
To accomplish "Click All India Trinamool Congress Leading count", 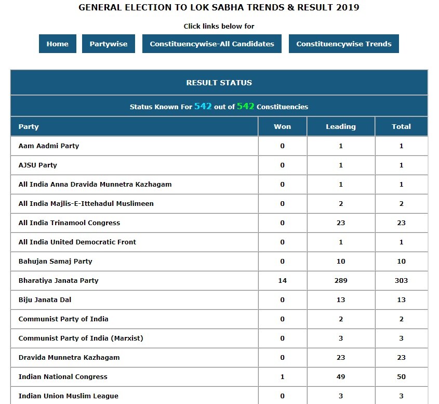I will (341, 223).
